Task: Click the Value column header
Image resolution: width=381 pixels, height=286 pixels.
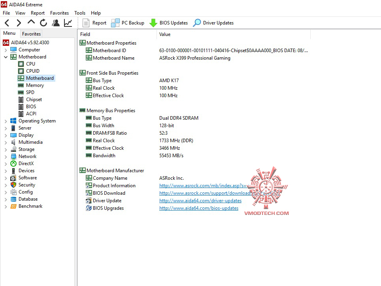Action: 234,34
